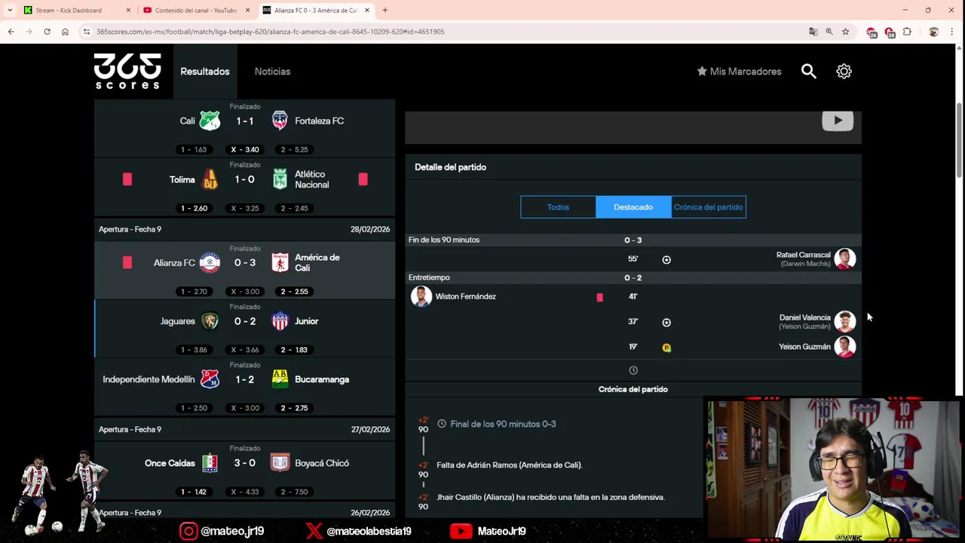Click Wiston Fernández red card icon
This screenshot has width=965, height=543.
tap(599, 297)
